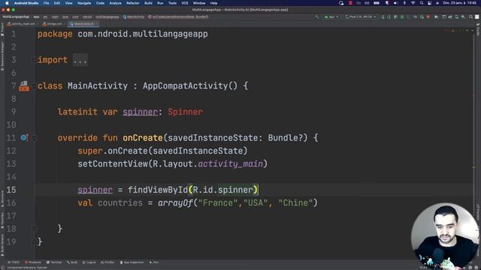
Task: Switch to the strings.xml editor tab
Action: (53, 23)
